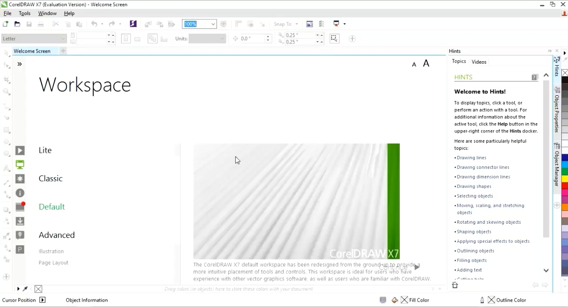Viewport: 568px width, 307px height.
Task: Click the eyedropper icon in document palette
Action: (x=25, y=289)
